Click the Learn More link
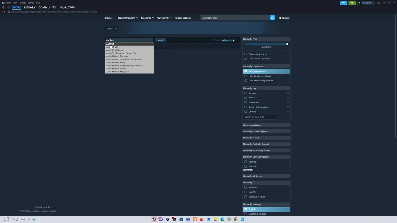397x223 pixels. pos(248,170)
